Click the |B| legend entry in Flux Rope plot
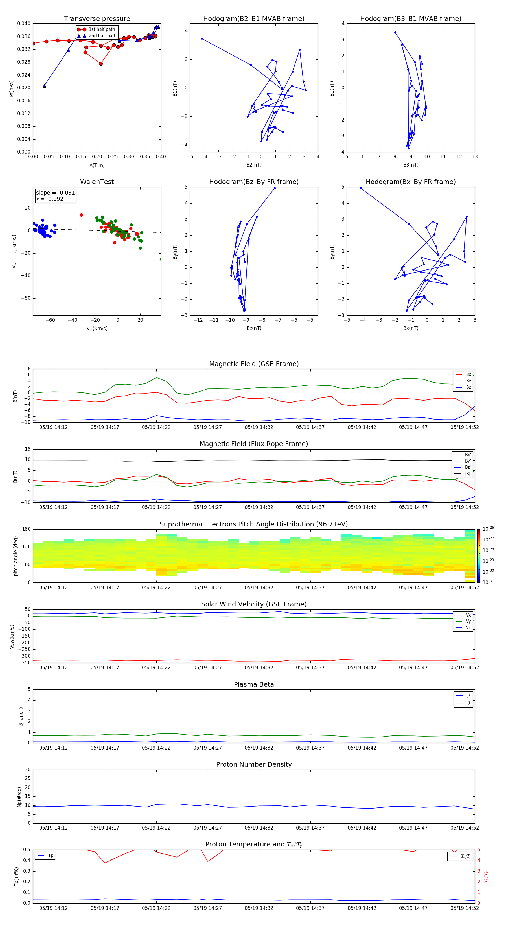Image resolution: width=508 pixels, height=933 pixels. click(463, 474)
